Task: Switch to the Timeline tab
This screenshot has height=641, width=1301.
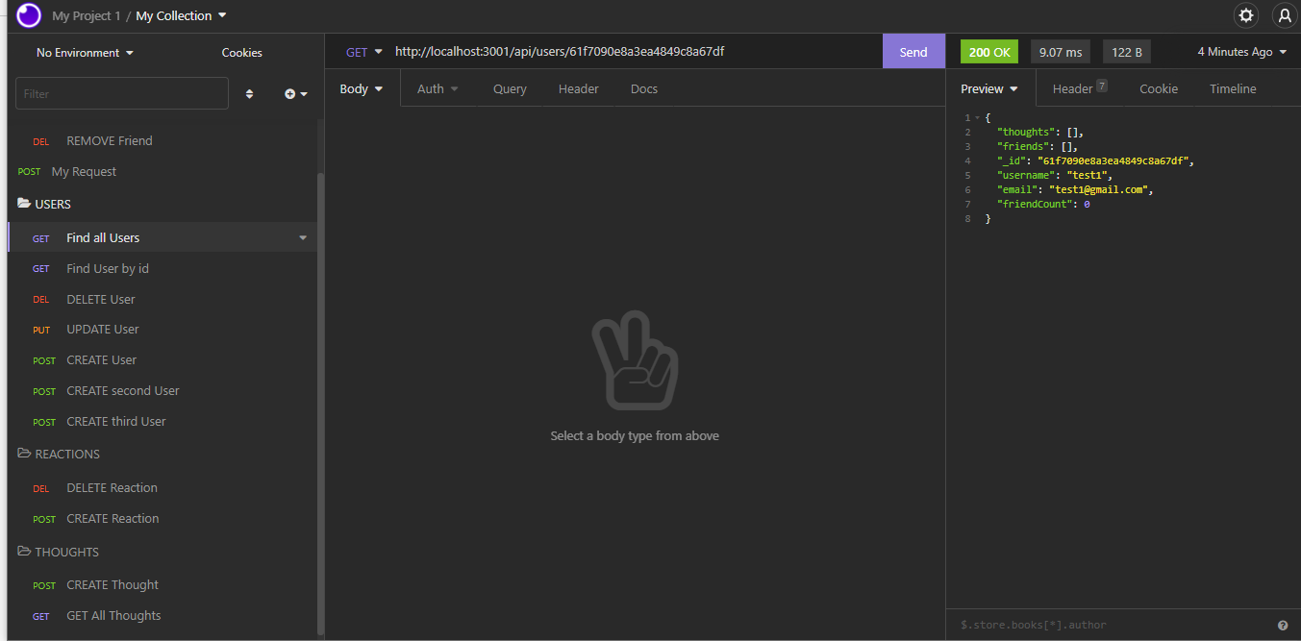Action: click(1233, 88)
